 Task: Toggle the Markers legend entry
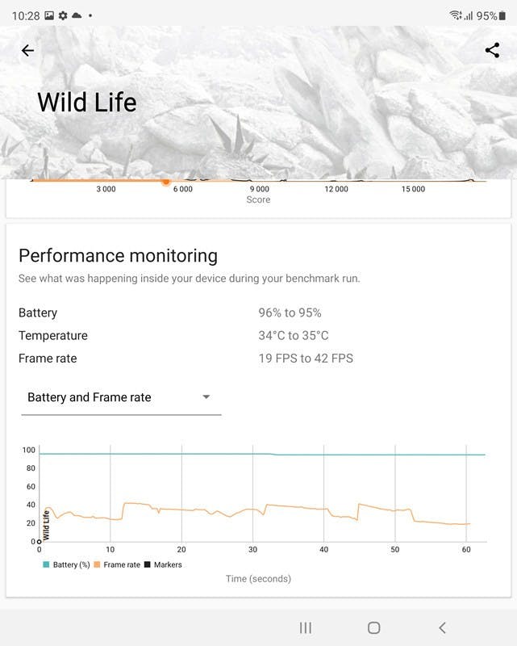[x=163, y=564]
